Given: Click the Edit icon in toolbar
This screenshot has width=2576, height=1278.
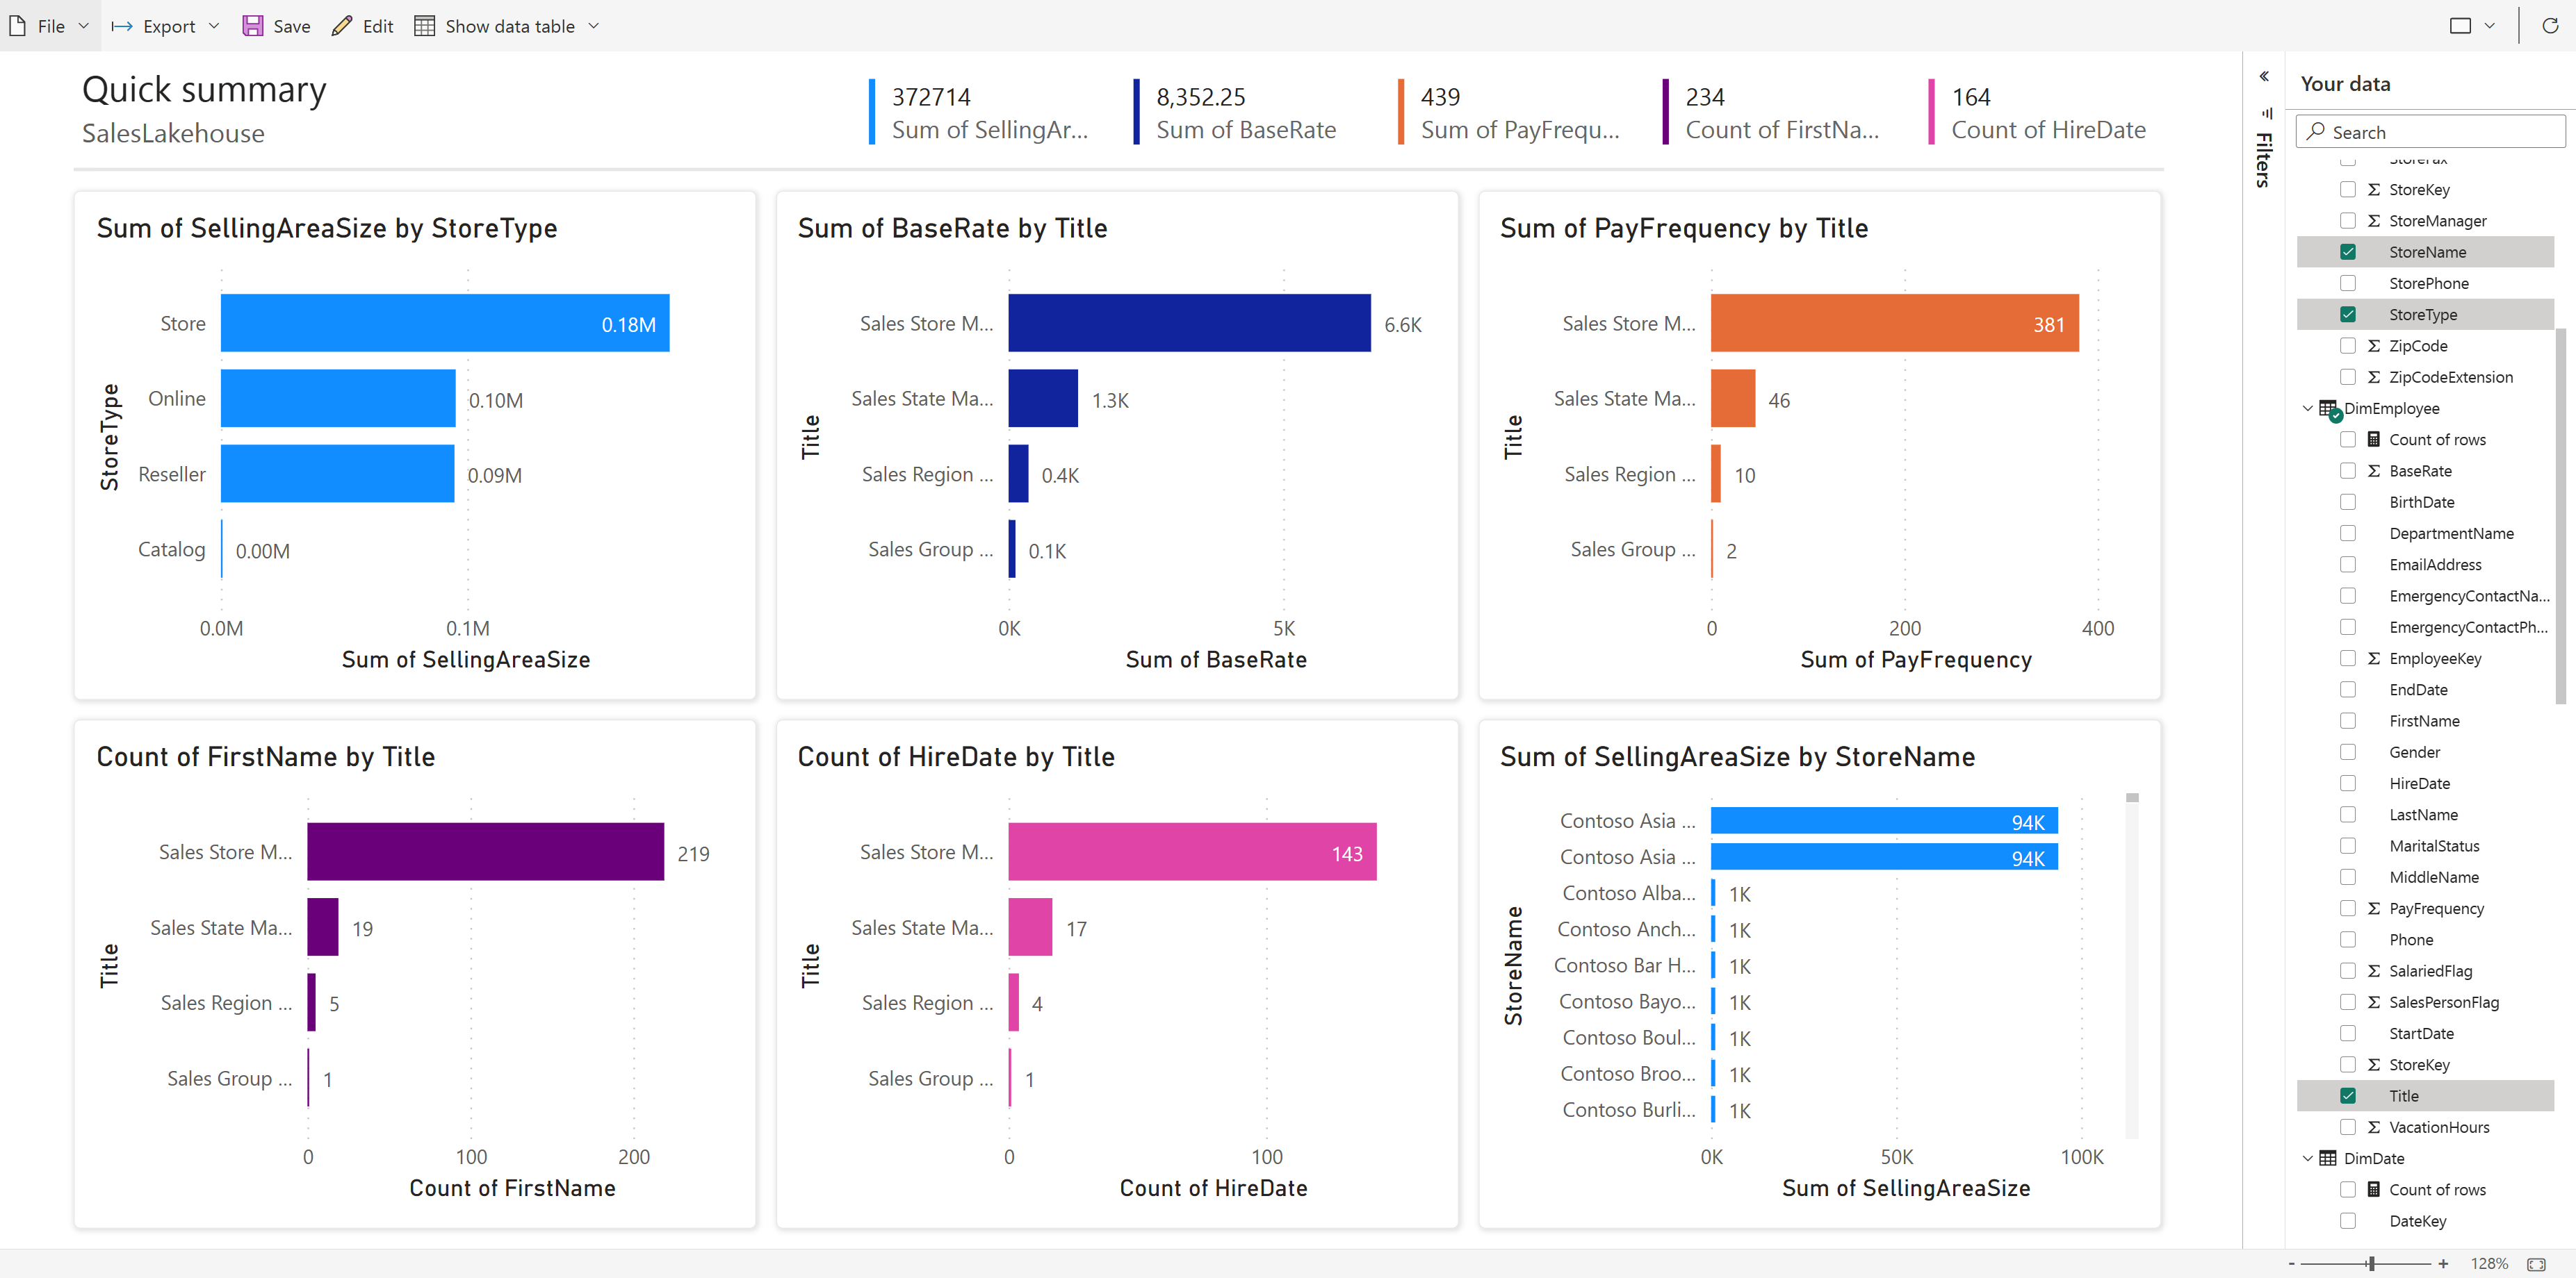Looking at the screenshot, I should coord(340,23).
